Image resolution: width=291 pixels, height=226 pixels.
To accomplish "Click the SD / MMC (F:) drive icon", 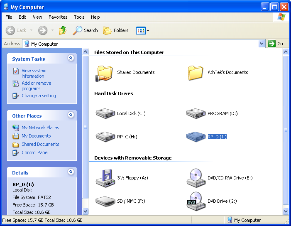I will point(105,201).
